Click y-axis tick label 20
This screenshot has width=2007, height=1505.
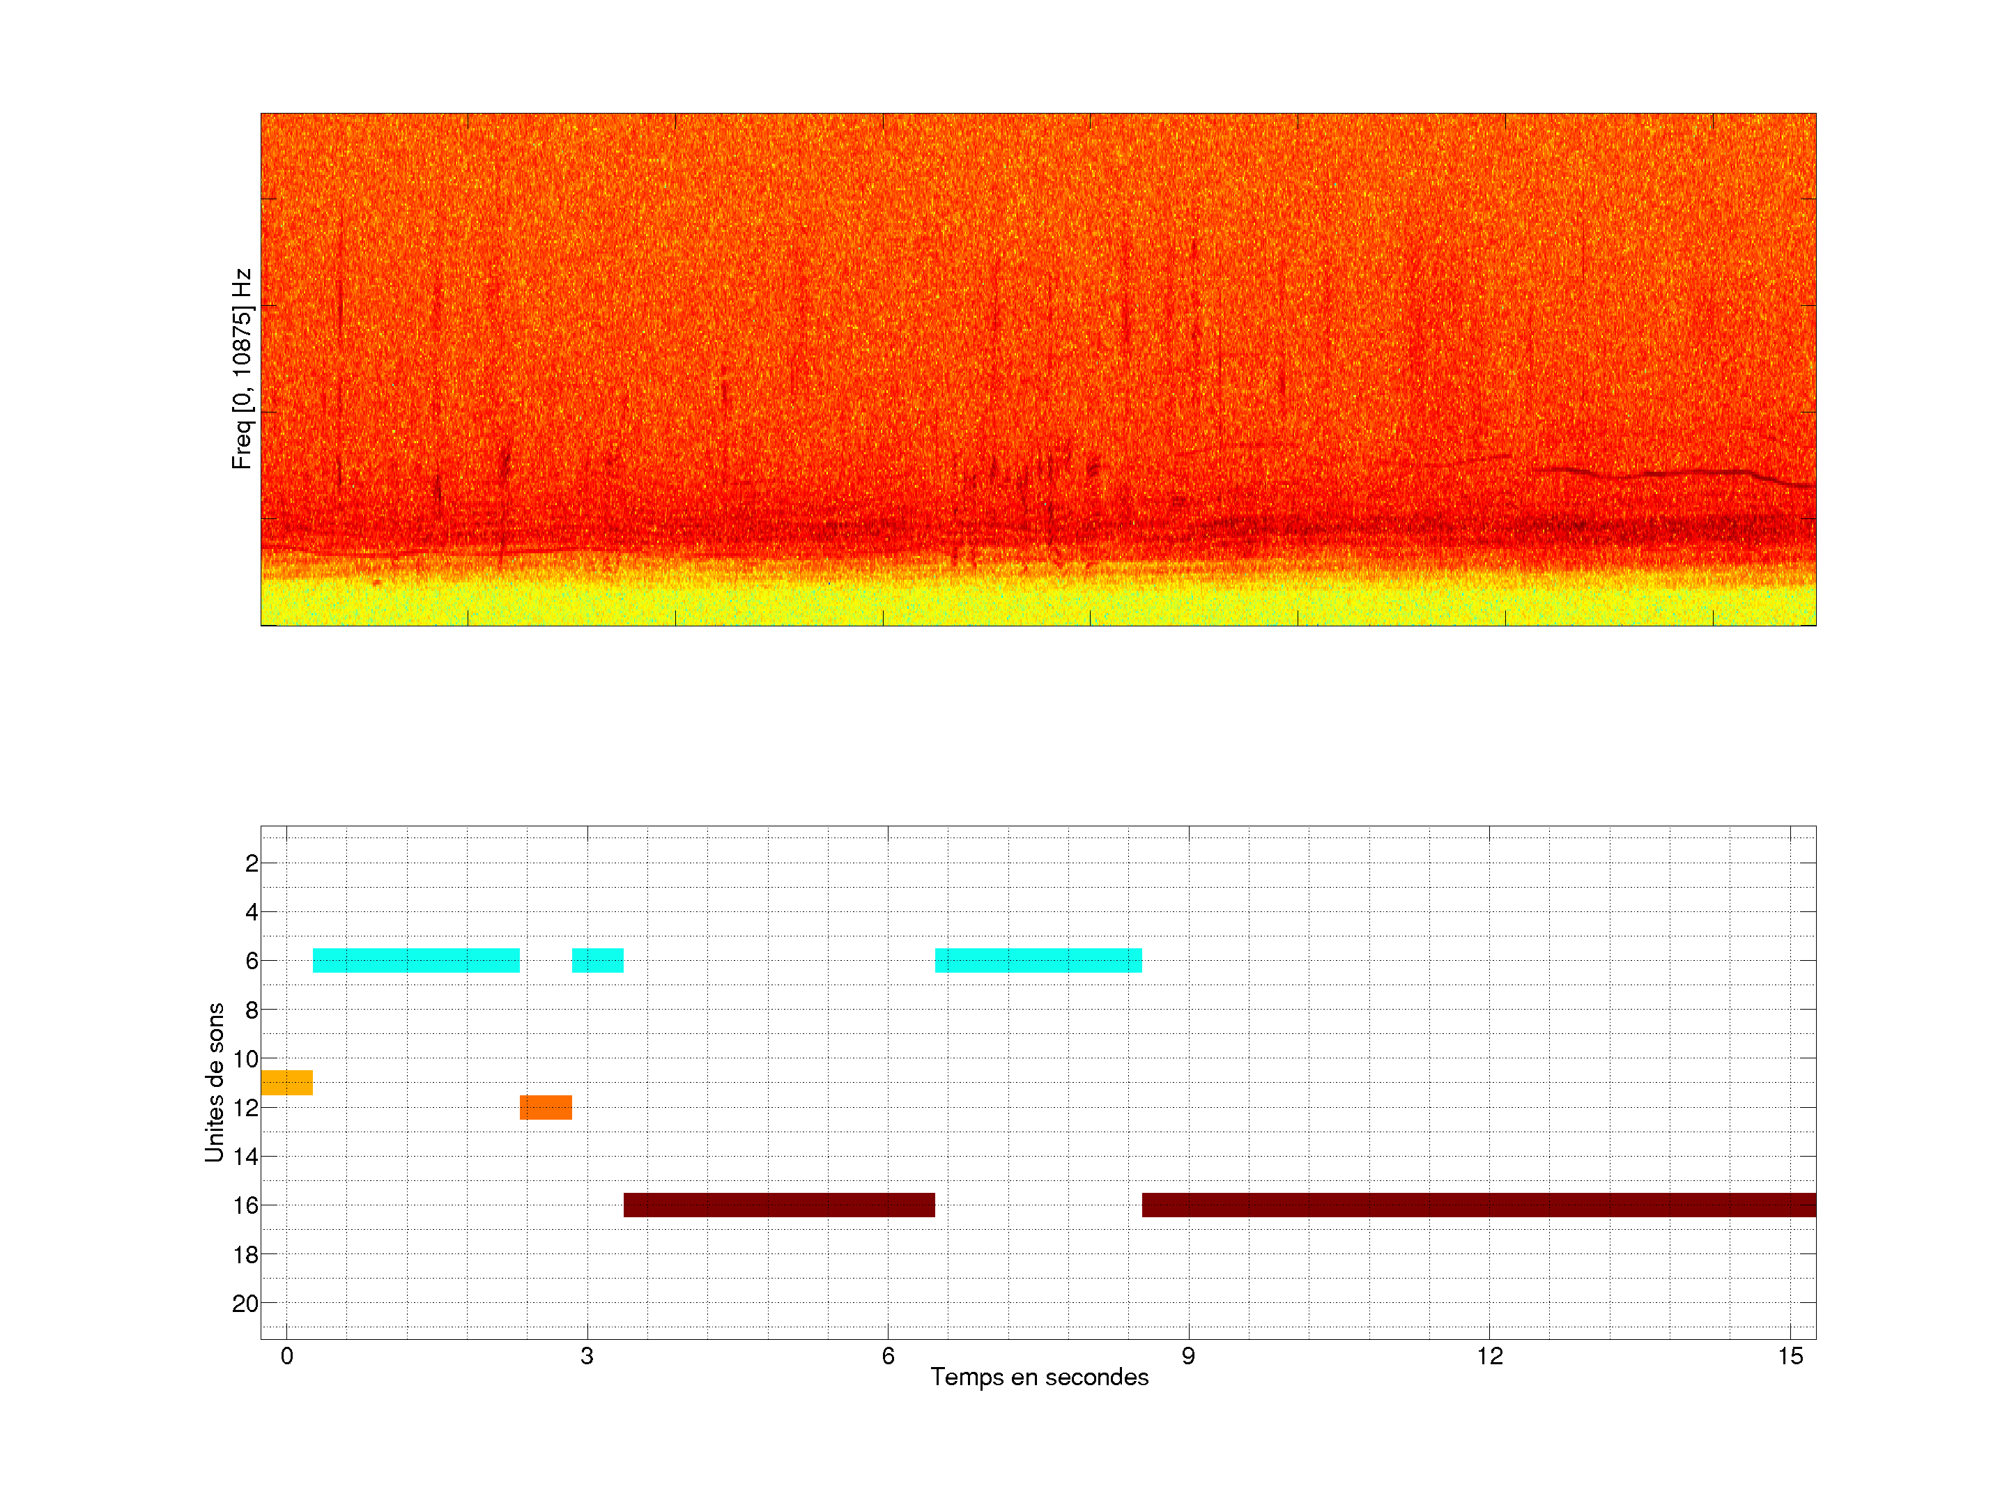tap(245, 1304)
